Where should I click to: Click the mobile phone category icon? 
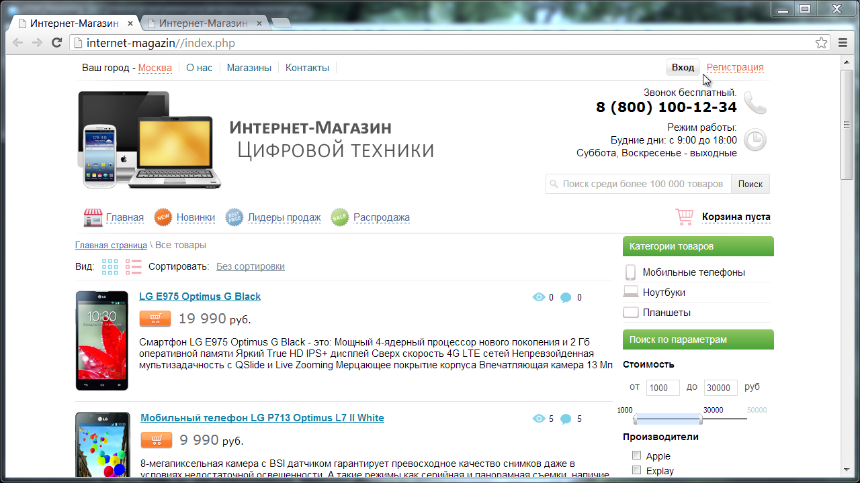click(x=630, y=272)
